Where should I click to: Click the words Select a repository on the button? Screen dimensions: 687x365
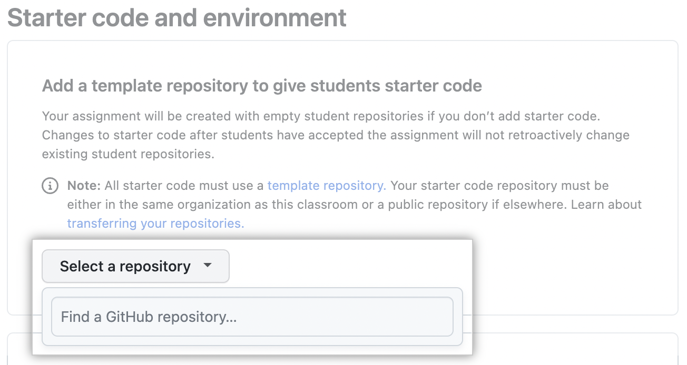(125, 266)
